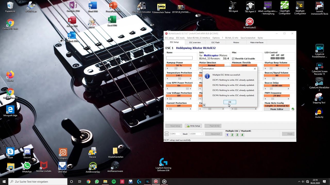
Task: Open TBS Agent desktop icon
Action: tap(233, 7)
